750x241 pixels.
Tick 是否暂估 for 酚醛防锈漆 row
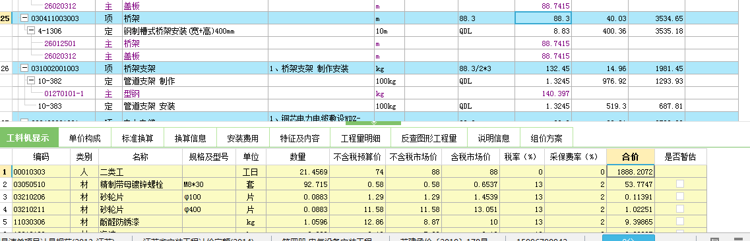pyautogui.click(x=679, y=221)
